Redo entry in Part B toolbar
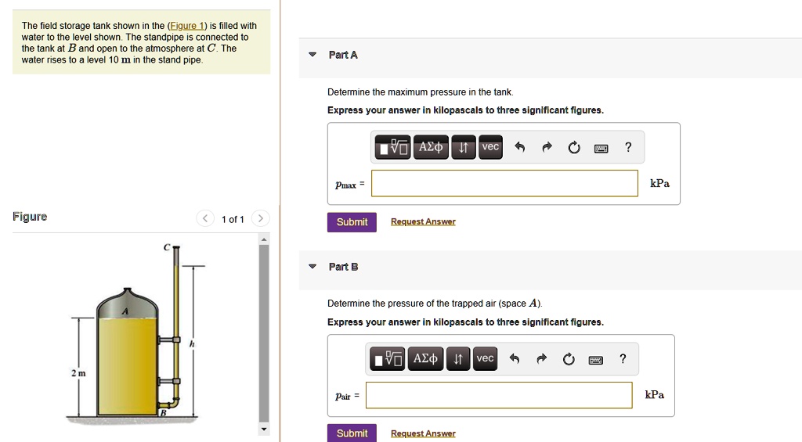802x442 pixels. click(541, 359)
